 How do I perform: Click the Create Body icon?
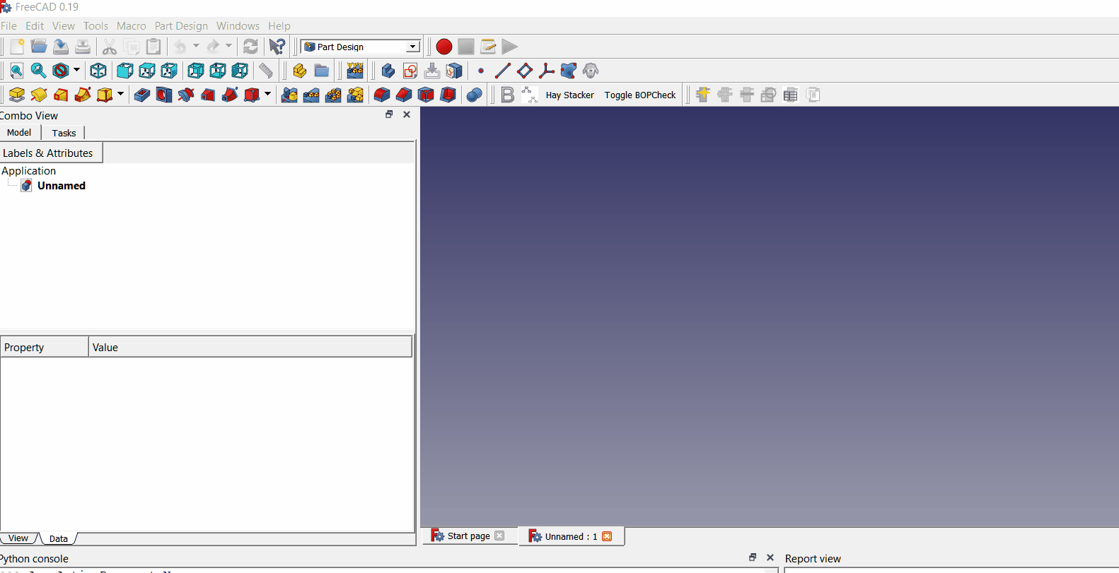[388, 71]
